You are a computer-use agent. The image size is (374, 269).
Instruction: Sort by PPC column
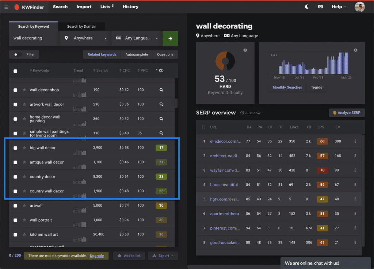(143, 70)
